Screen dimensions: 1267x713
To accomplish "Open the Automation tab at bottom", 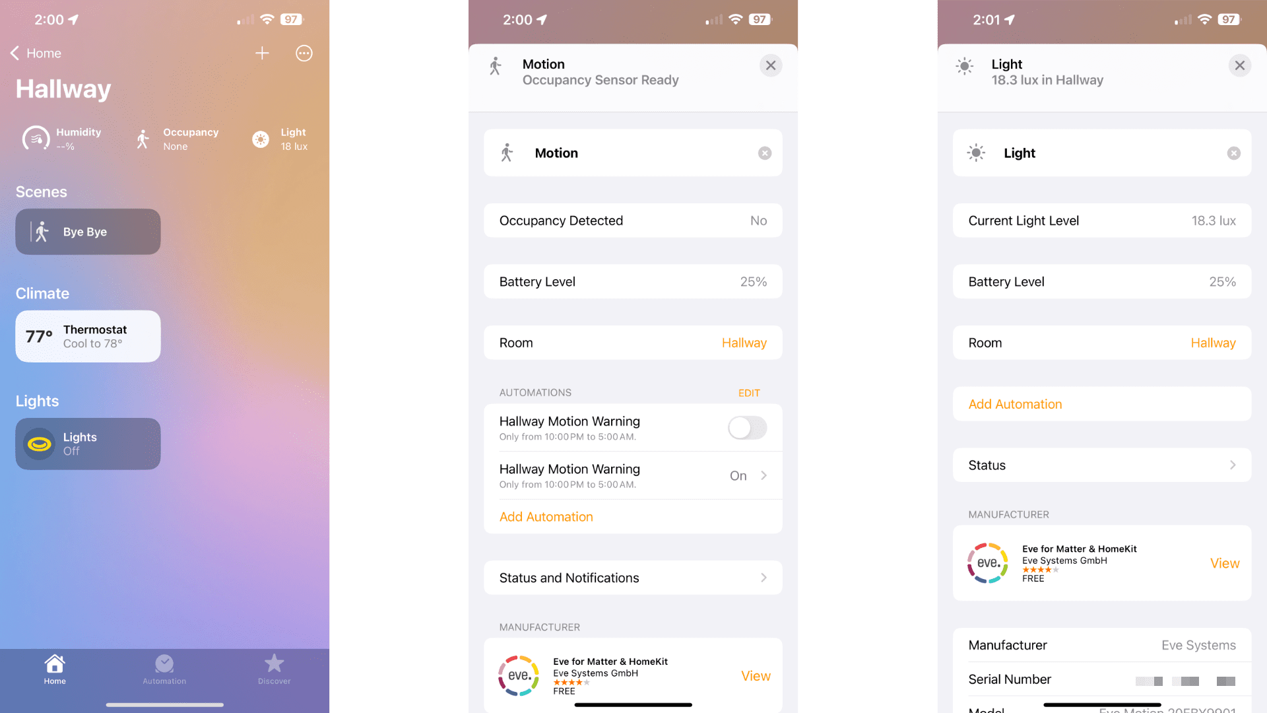I will (x=163, y=669).
